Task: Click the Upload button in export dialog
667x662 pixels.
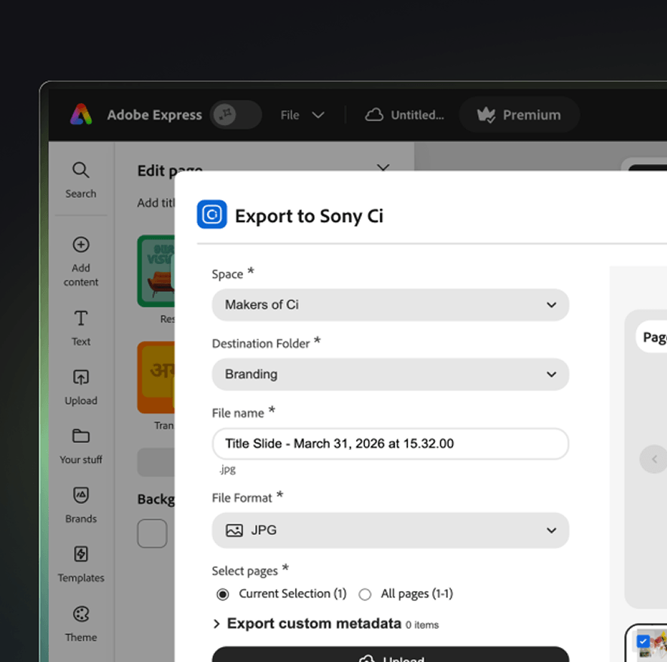Action: pyautogui.click(x=390, y=654)
